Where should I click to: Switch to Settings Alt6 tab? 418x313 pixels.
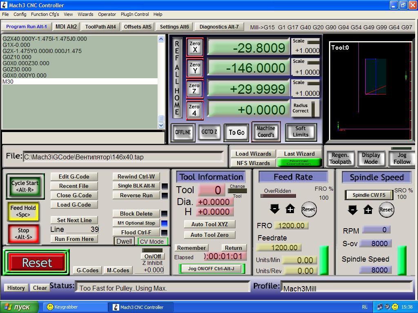174,26
